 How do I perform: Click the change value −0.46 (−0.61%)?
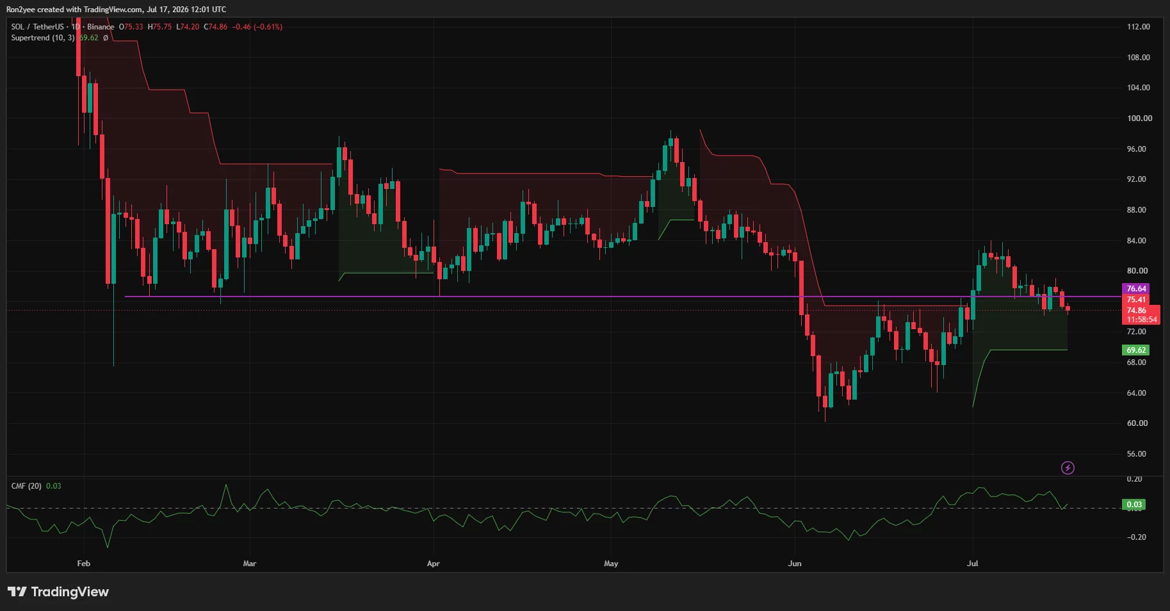click(257, 27)
